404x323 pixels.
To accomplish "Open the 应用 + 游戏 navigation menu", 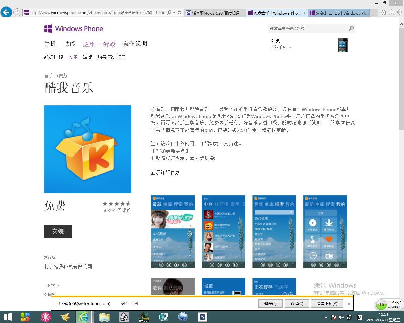I will pyautogui.click(x=99, y=45).
